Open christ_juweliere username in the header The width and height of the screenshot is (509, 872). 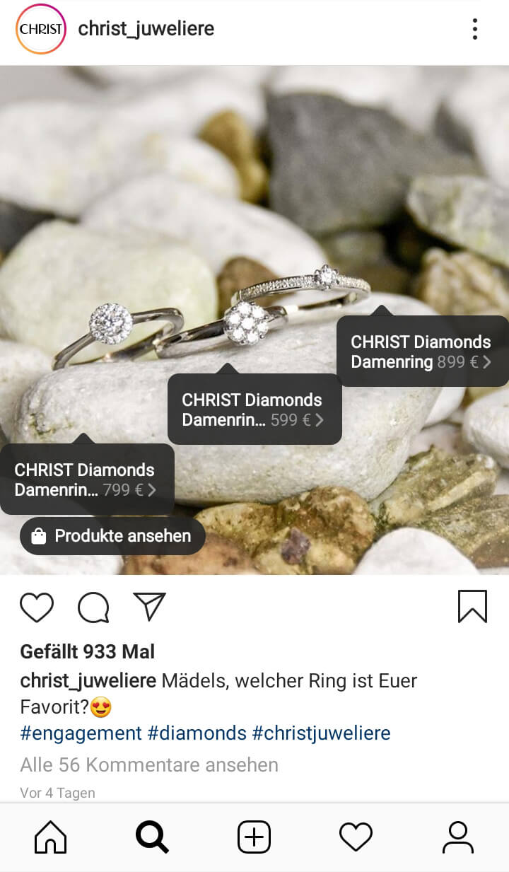point(146,29)
